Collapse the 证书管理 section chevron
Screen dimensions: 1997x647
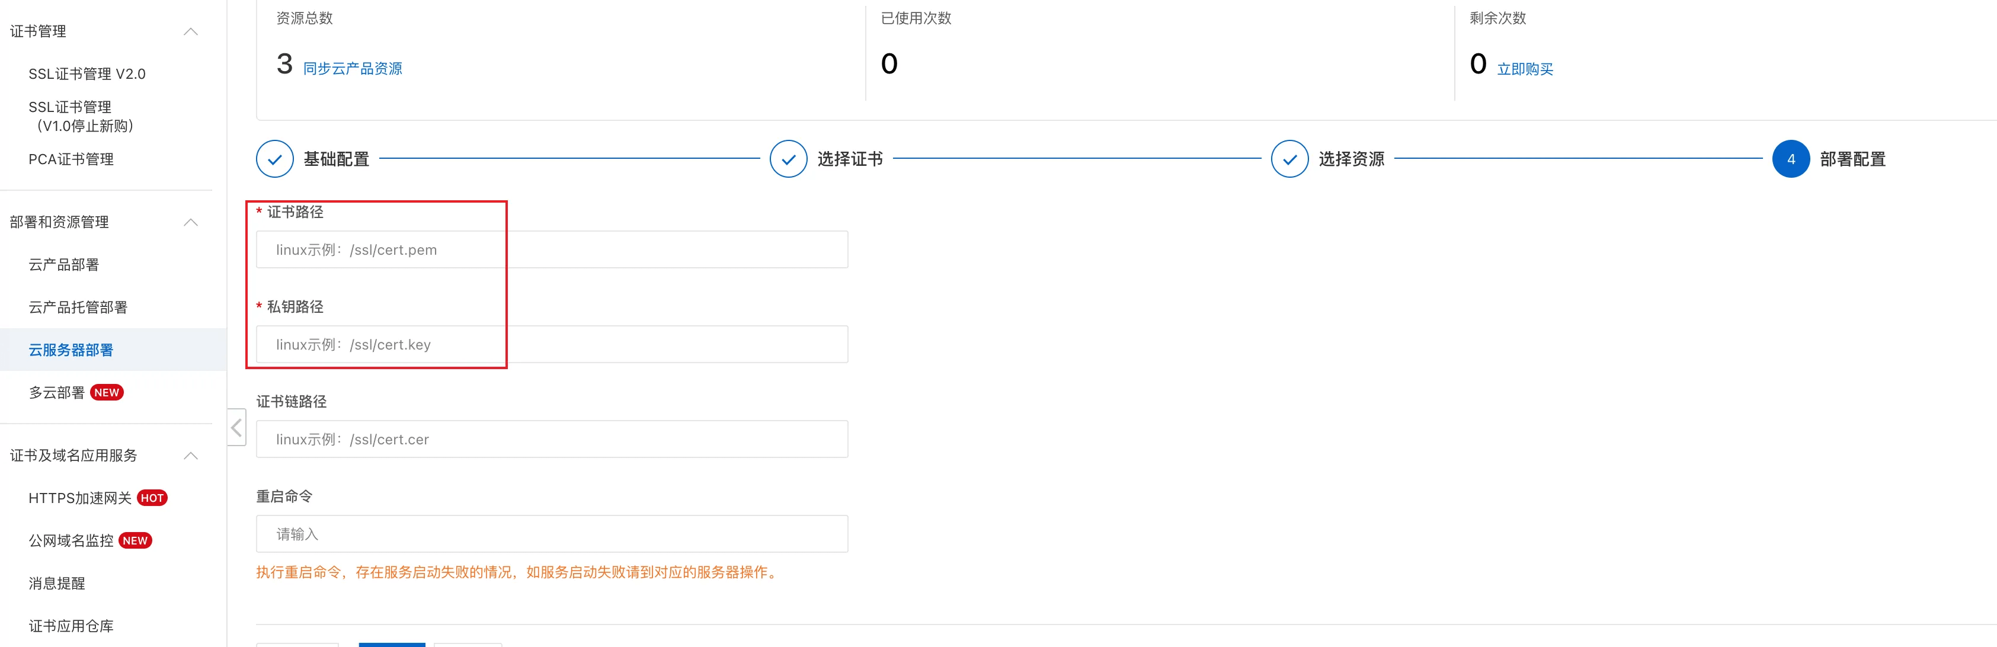[x=191, y=32]
